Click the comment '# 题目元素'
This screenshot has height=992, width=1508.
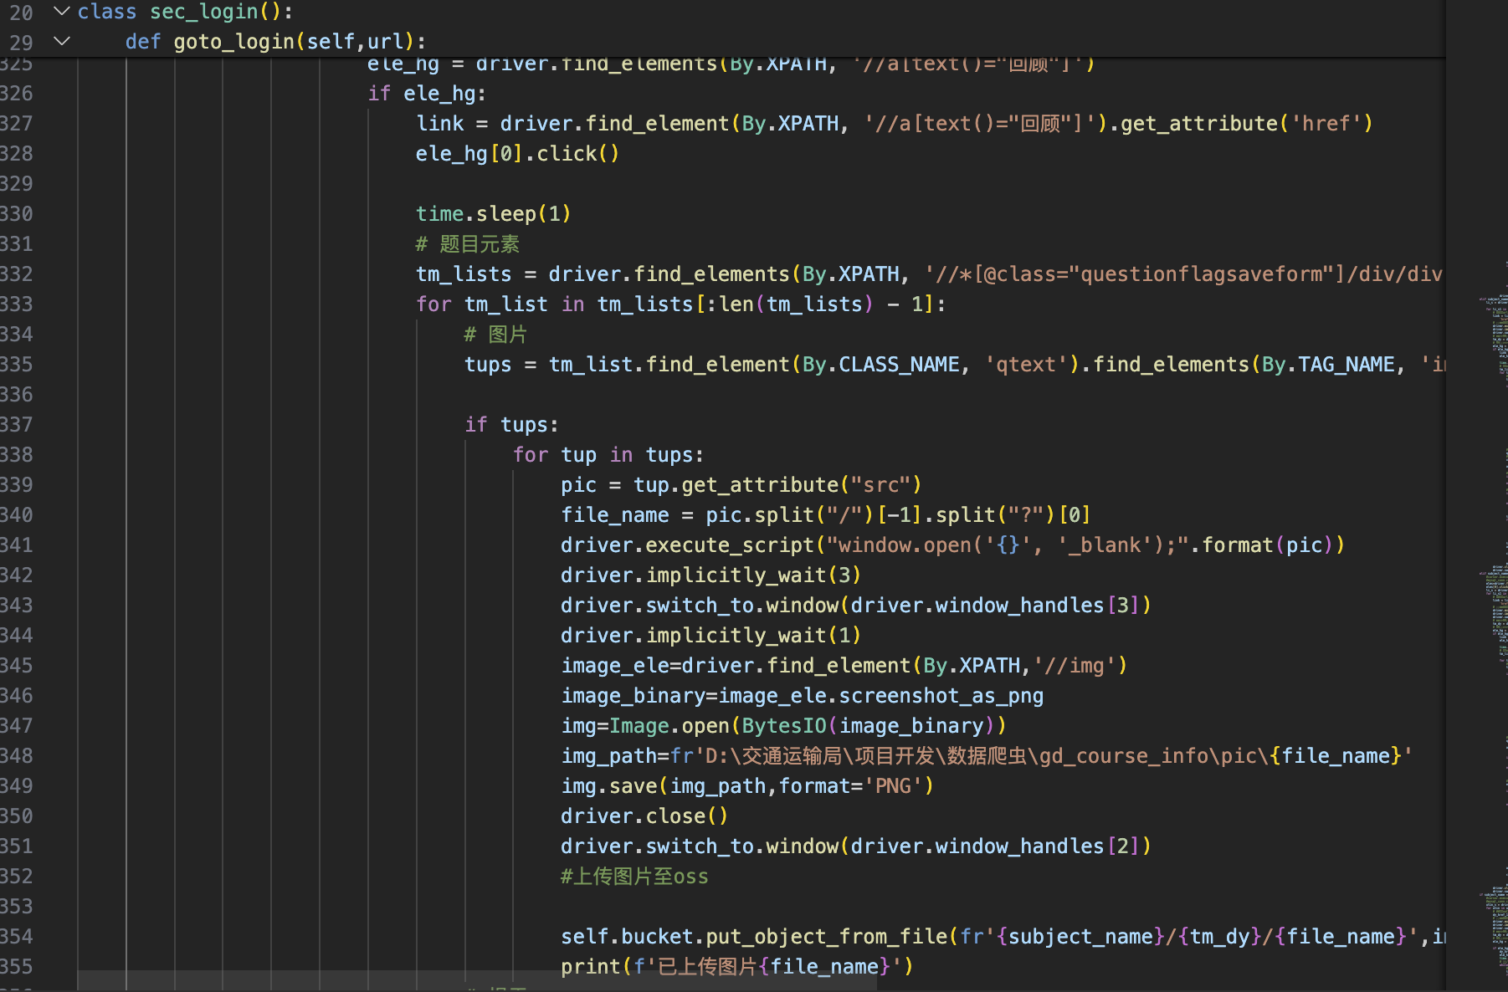pyautogui.click(x=468, y=244)
